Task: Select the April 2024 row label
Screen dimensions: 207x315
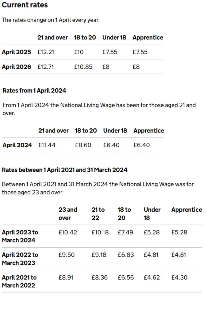Action: (x=17, y=145)
